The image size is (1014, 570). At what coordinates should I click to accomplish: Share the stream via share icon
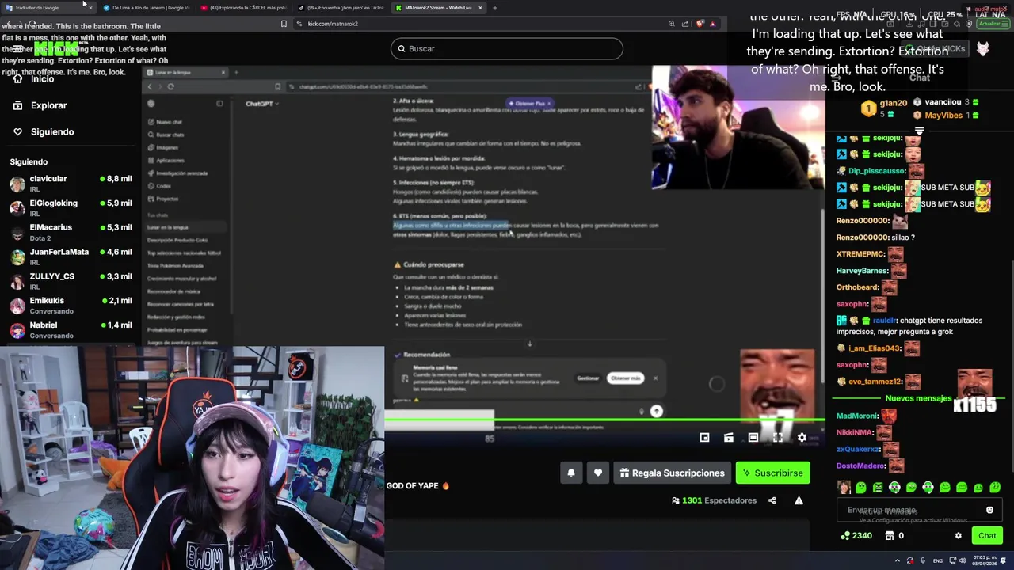[x=772, y=500]
